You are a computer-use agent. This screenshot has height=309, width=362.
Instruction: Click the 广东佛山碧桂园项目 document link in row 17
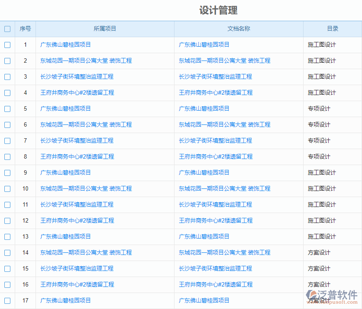click(x=204, y=300)
